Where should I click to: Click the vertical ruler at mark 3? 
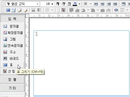[26, 45]
